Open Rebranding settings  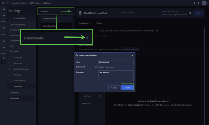(x=14, y=51)
